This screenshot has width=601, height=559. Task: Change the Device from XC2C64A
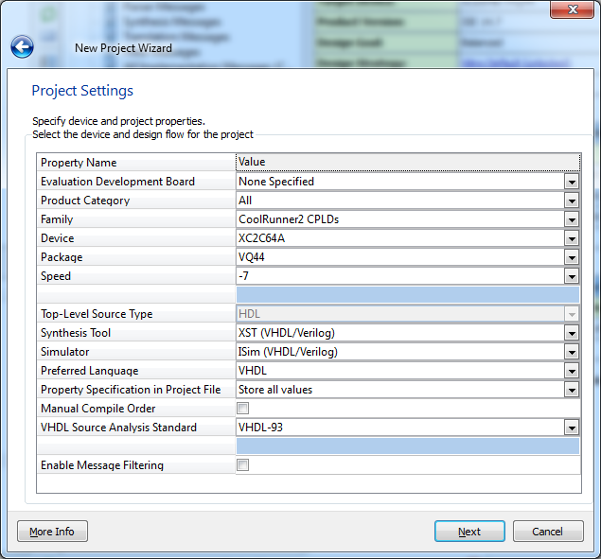(x=571, y=238)
